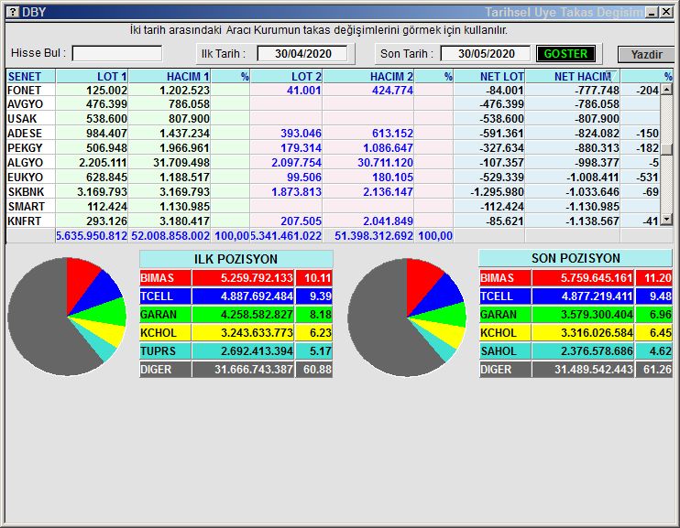Select the FONET row
The height and width of the screenshot is (528, 680).
pos(333,90)
